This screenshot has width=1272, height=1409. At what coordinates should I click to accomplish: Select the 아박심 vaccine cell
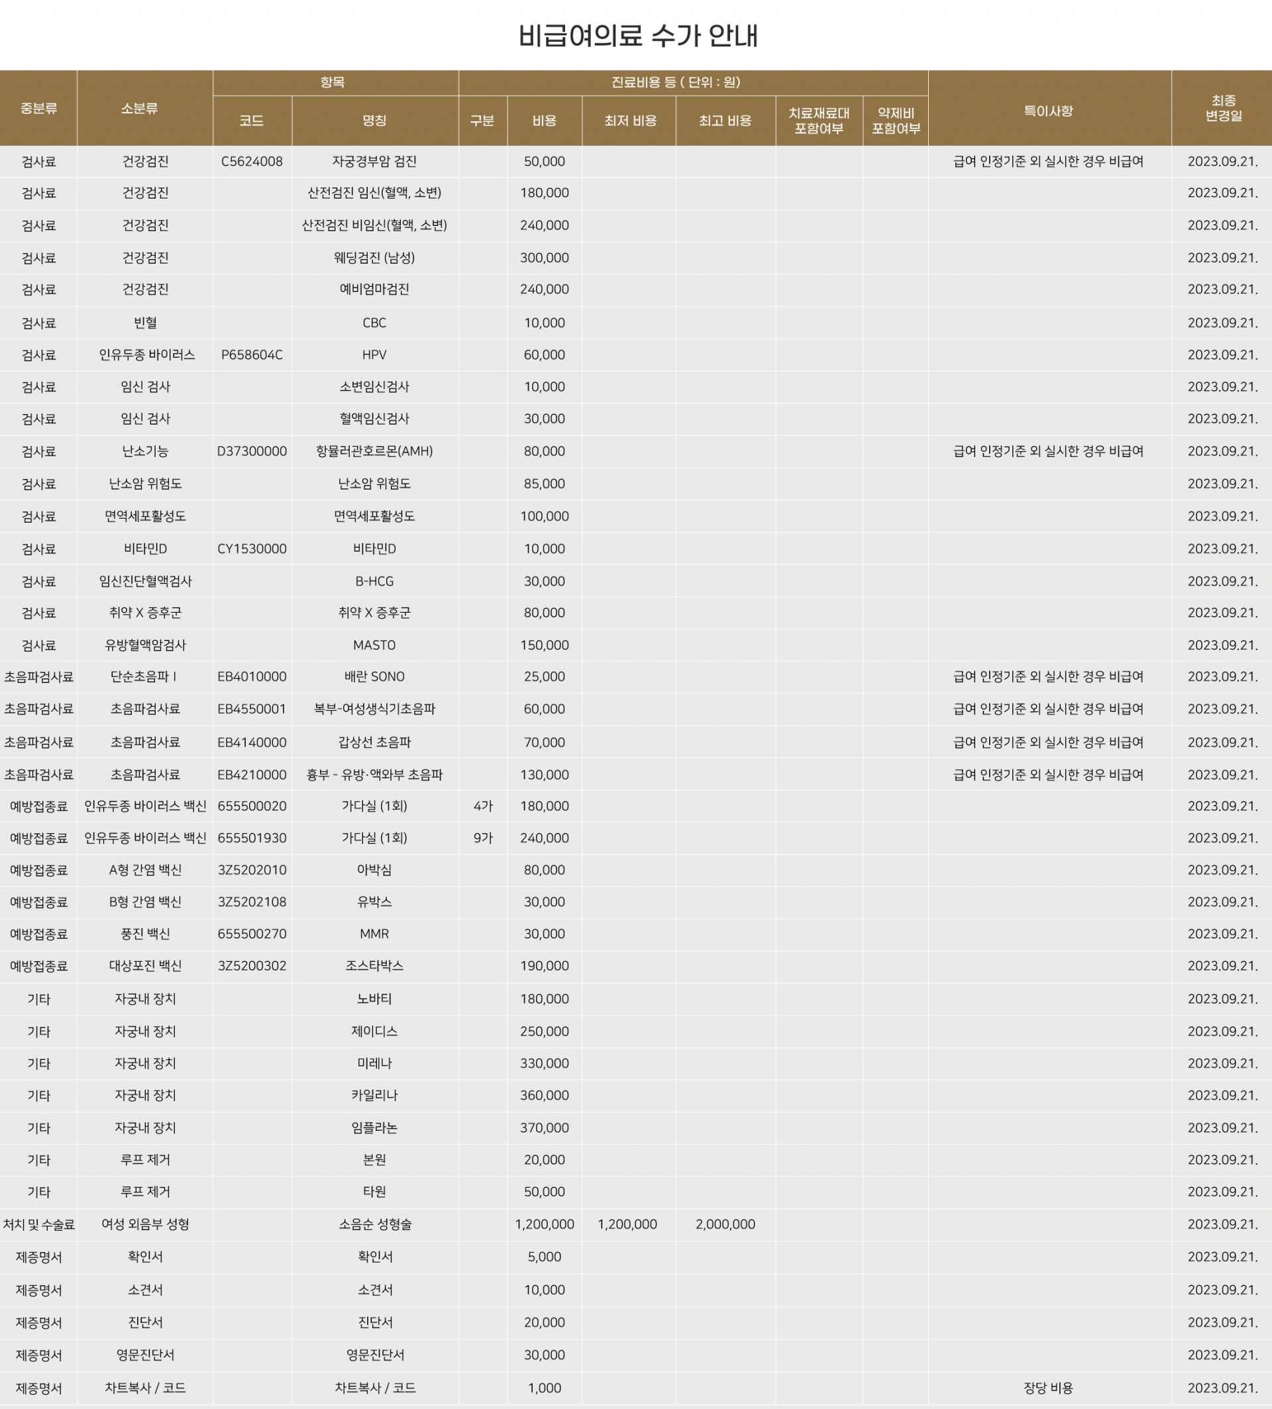[x=374, y=870]
